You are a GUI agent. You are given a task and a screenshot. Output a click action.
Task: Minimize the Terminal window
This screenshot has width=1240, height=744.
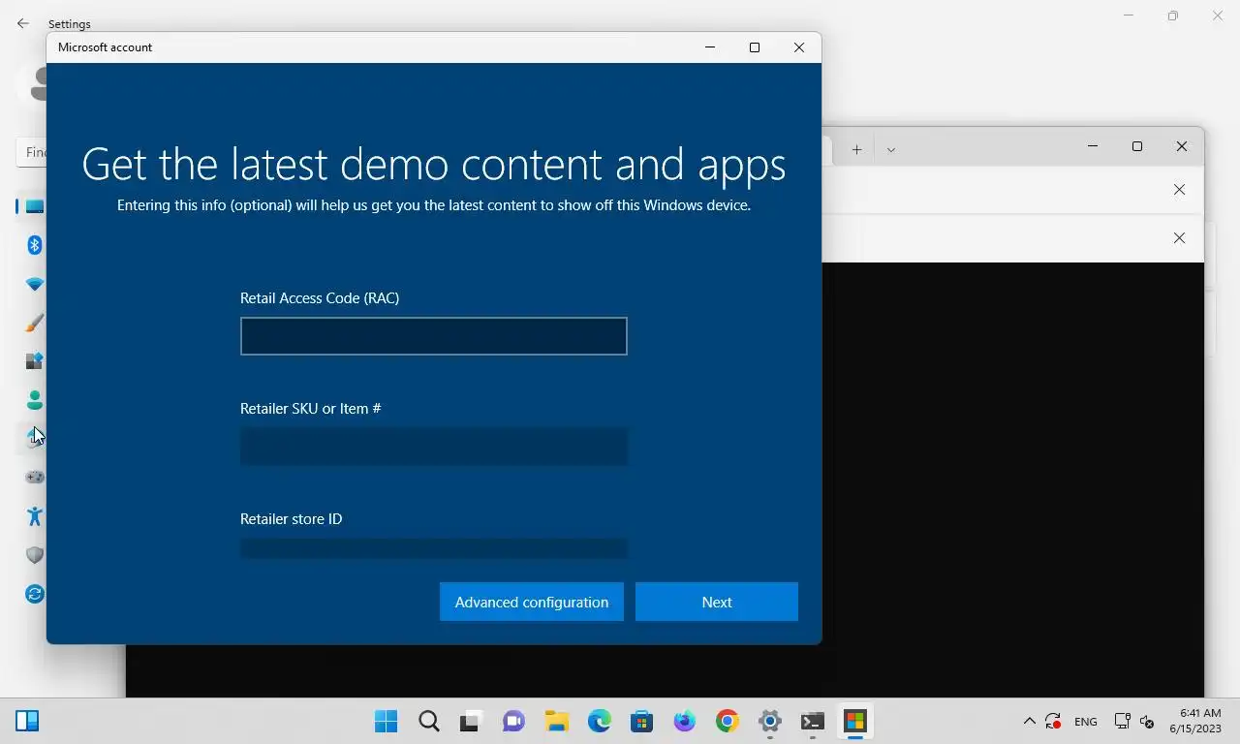pyautogui.click(x=1093, y=146)
